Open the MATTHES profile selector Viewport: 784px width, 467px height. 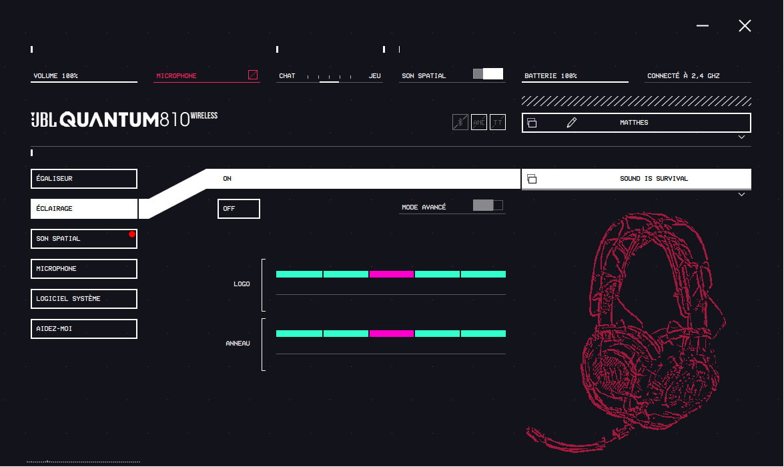pos(636,123)
